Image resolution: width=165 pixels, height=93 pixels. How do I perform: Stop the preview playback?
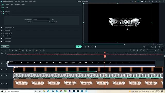95,47
